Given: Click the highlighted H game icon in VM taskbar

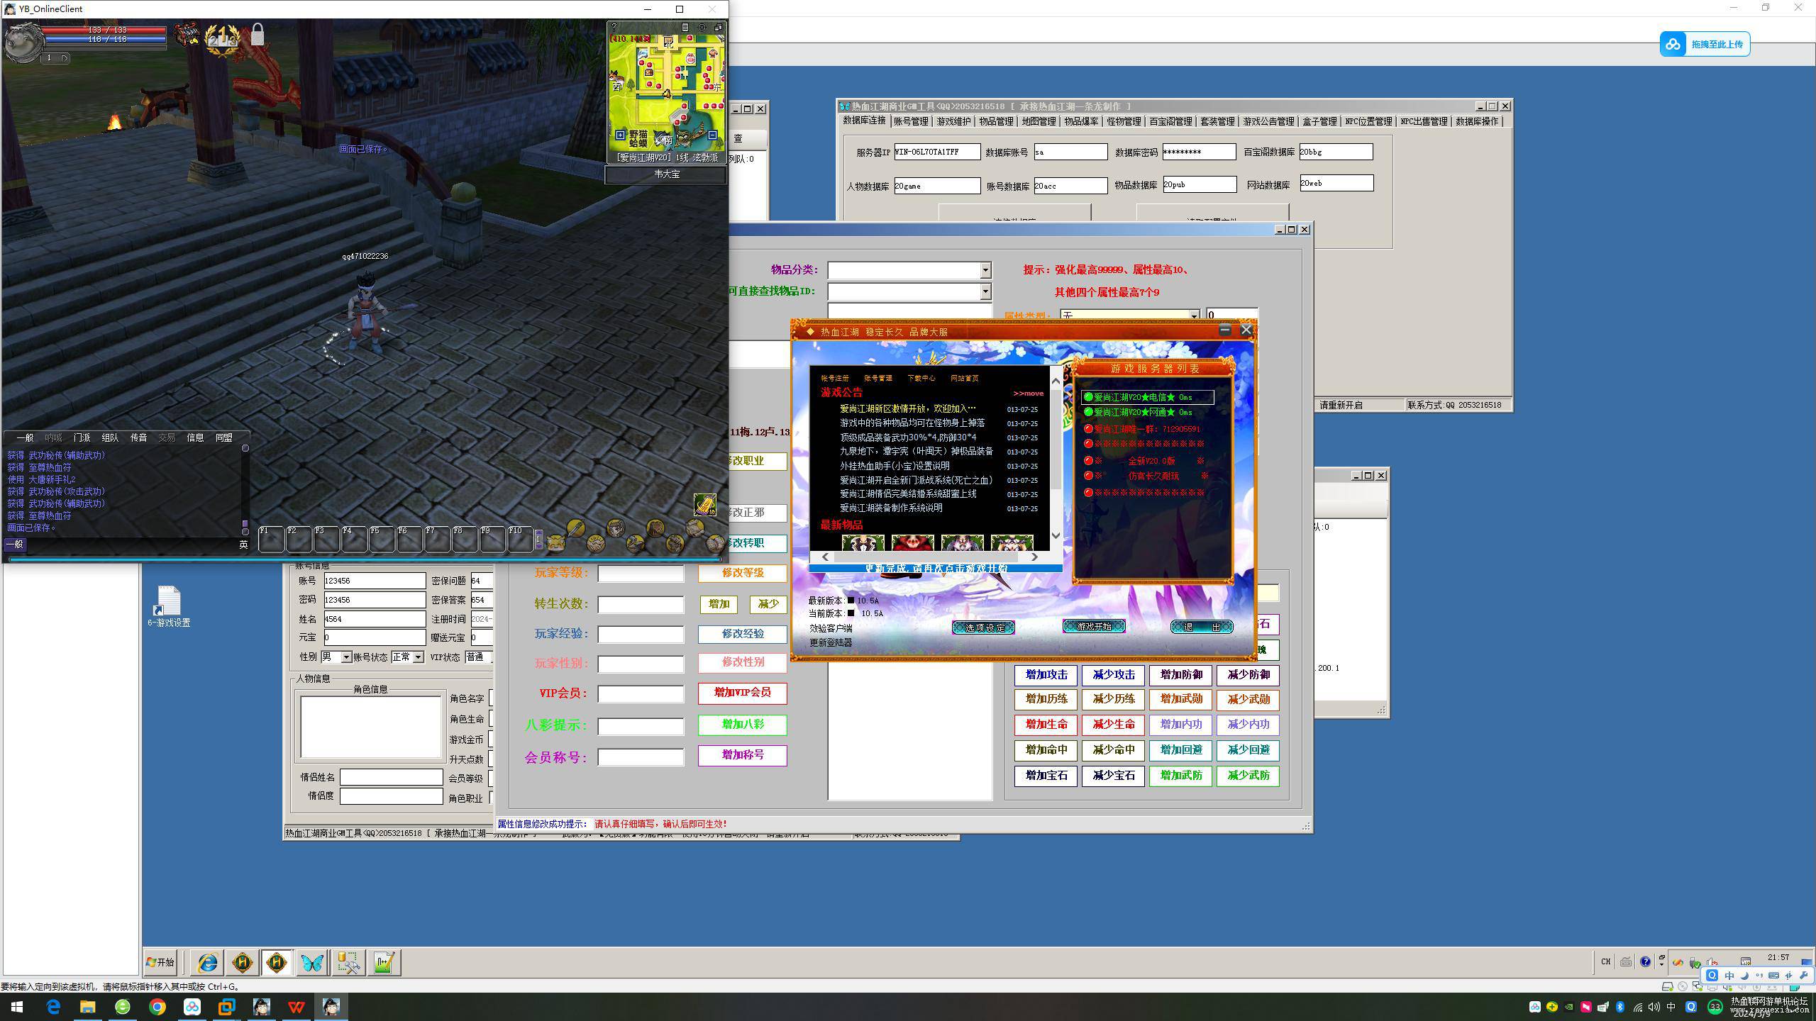Looking at the screenshot, I should [277, 962].
